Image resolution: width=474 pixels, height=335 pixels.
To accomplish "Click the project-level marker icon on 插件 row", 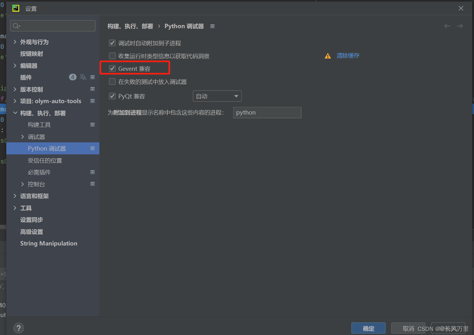I will [x=93, y=77].
